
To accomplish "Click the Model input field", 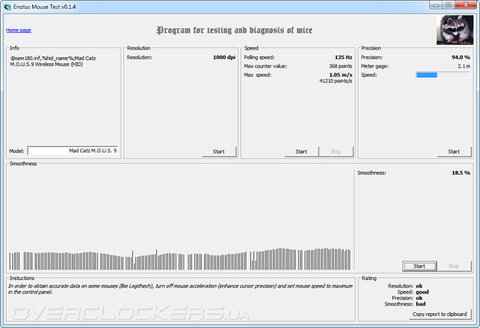I will tap(73, 151).
